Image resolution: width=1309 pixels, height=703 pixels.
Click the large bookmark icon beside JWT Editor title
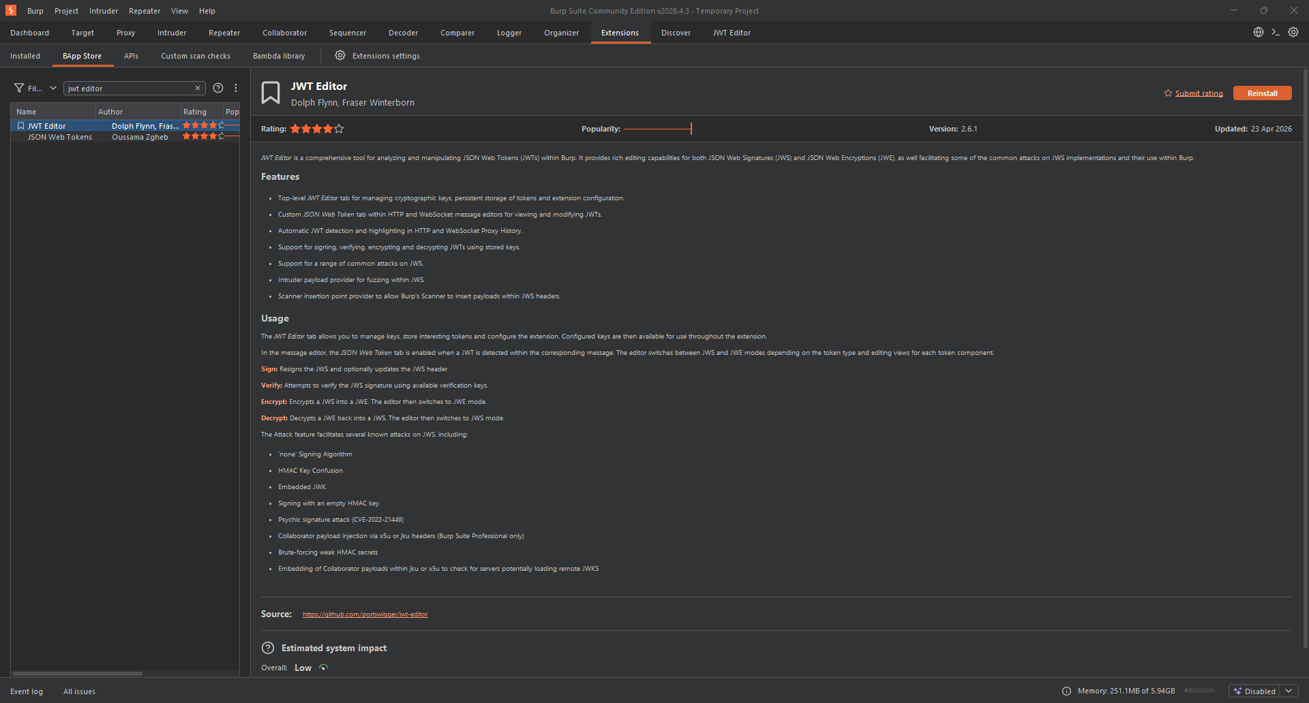271,93
